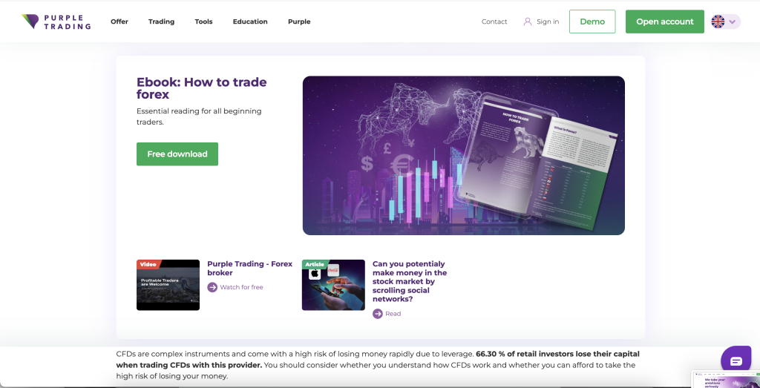This screenshot has height=388, width=760.
Task: Click the Contact link
Action: pos(494,22)
